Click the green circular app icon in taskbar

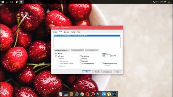16,2
